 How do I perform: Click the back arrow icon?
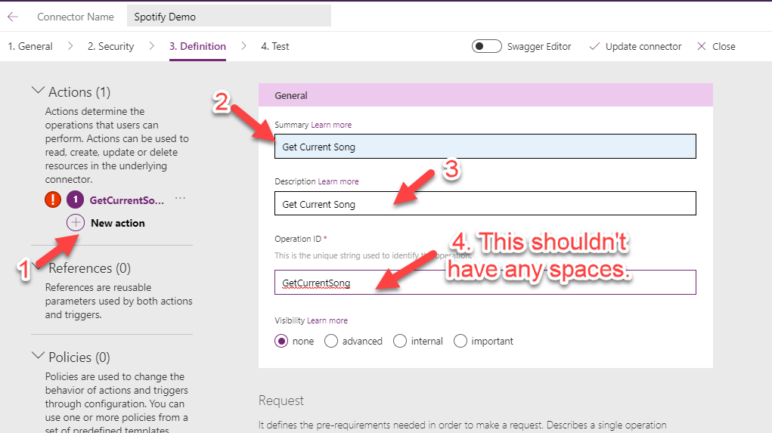(13, 16)
